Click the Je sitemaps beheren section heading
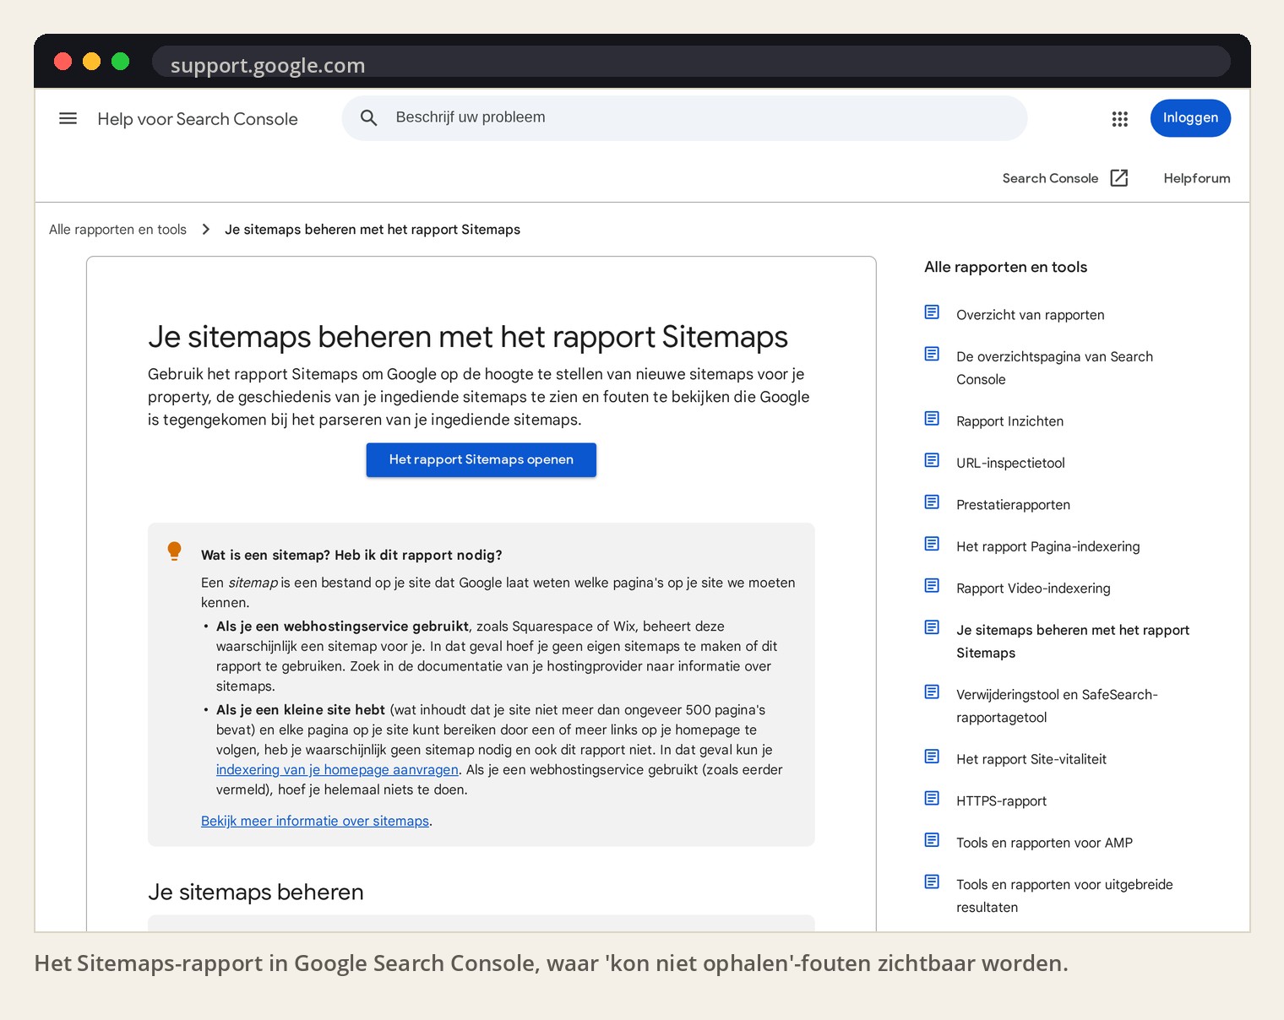 (x=256, y=892)
